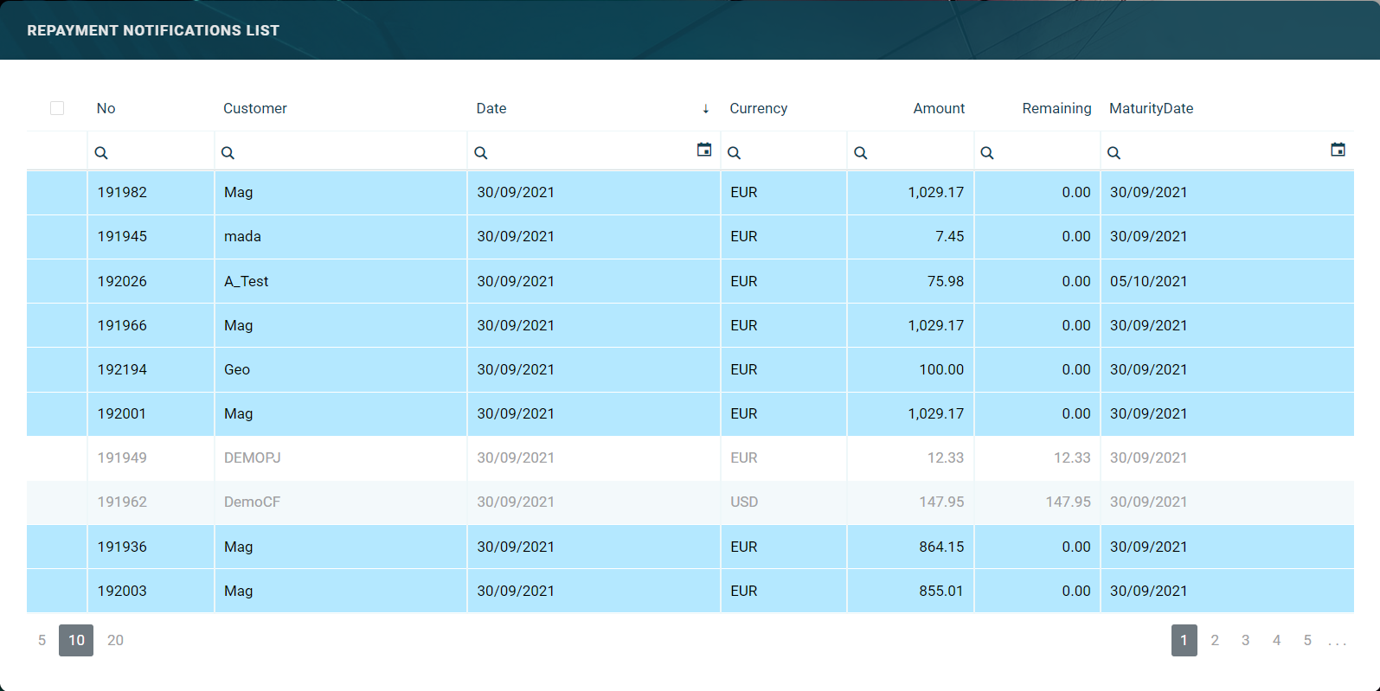Sort by the Amount column header

pyautogui.click(x=939, y=108)
